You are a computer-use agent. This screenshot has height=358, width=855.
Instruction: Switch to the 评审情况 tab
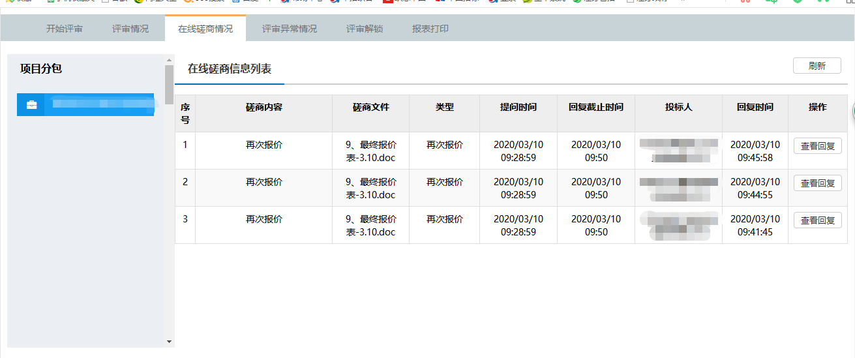pyautogui.click(x=130, y=29)
